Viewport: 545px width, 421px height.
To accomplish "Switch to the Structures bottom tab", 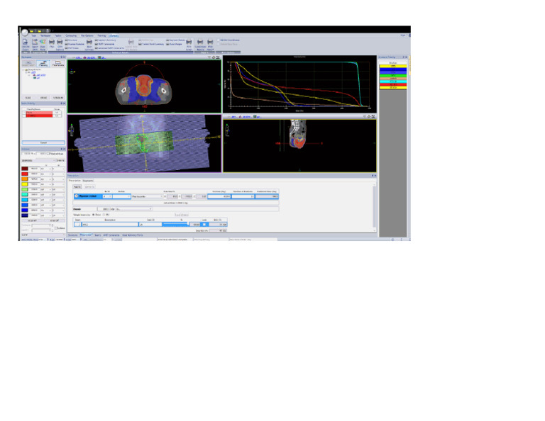I will [73, 235].
